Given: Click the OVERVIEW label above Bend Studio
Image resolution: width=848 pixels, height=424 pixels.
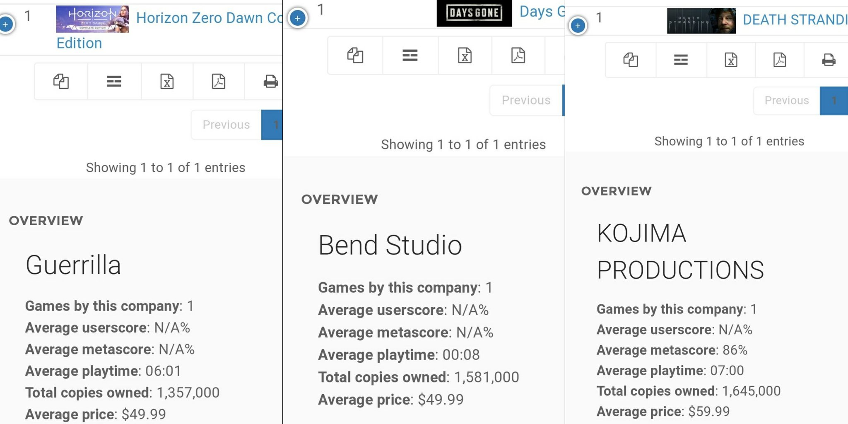Looking at the screenshot, I should tap(340, 200).
